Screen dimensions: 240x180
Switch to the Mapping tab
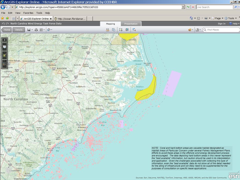pyautogui.click(x=110, y=24)
